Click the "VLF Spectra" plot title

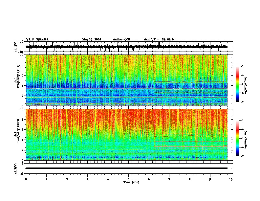point(37,39)
